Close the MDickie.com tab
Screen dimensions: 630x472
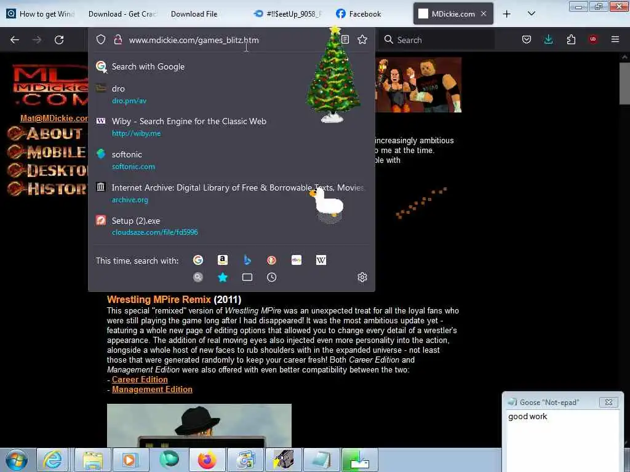(x=484, y=14)
